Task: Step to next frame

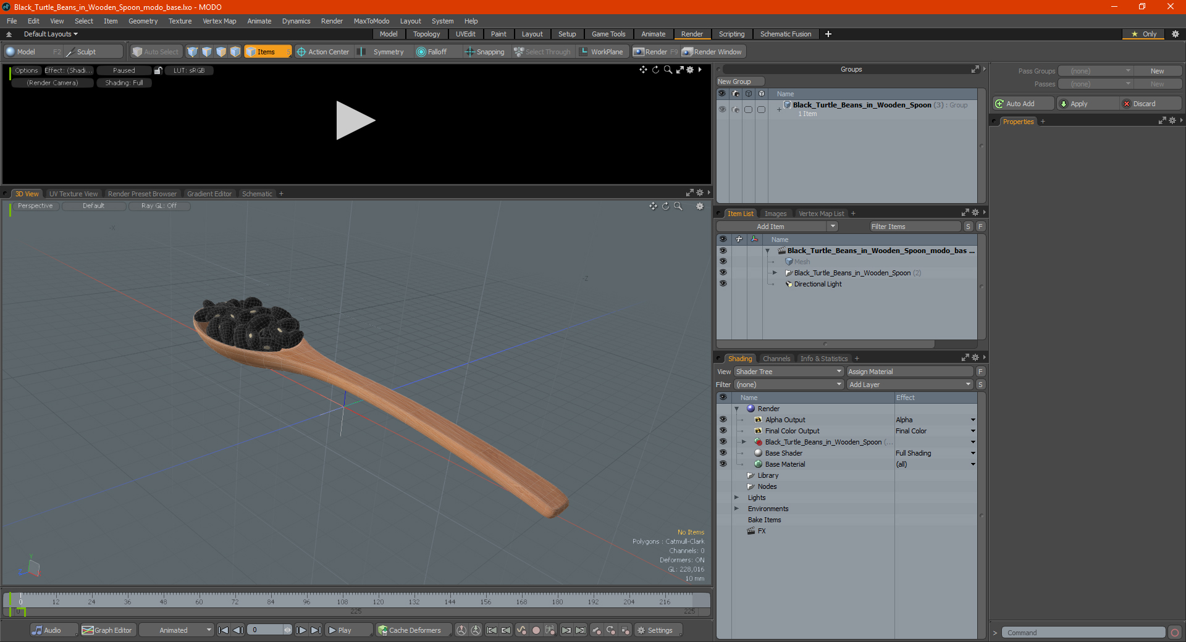Action: pos(301,630)
